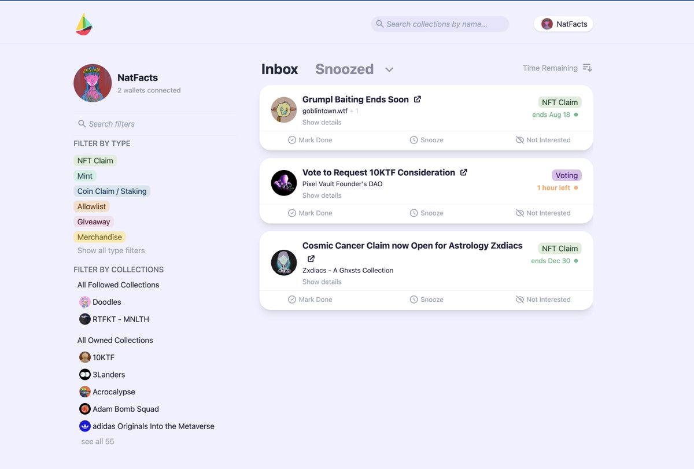Show details for Cosmic Cancer Claim
Viewport: 694px width, 469px height.
click(322, 282)
